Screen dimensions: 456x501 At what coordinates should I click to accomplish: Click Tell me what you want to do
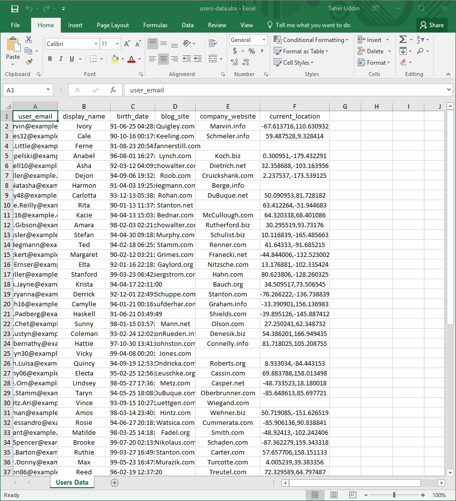point(309,25)
